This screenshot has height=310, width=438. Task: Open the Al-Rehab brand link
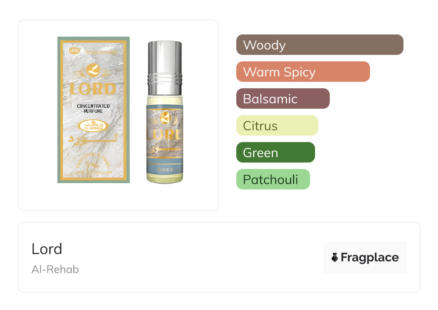point(55,269)
